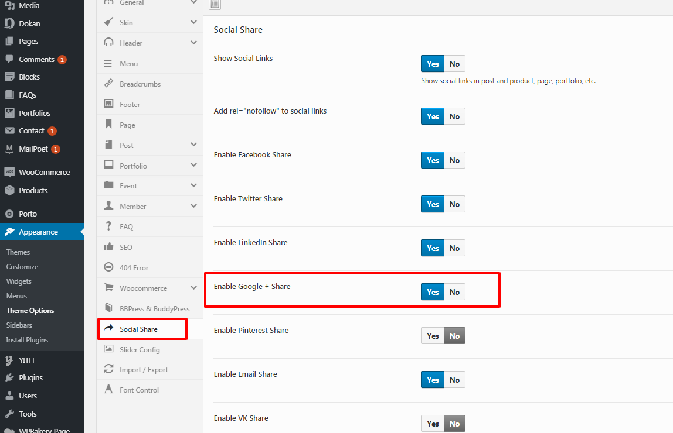The width and height of the screenshot is (673, 433).
Task: Click the Tools wrench icon
Action: click(9, 414)
